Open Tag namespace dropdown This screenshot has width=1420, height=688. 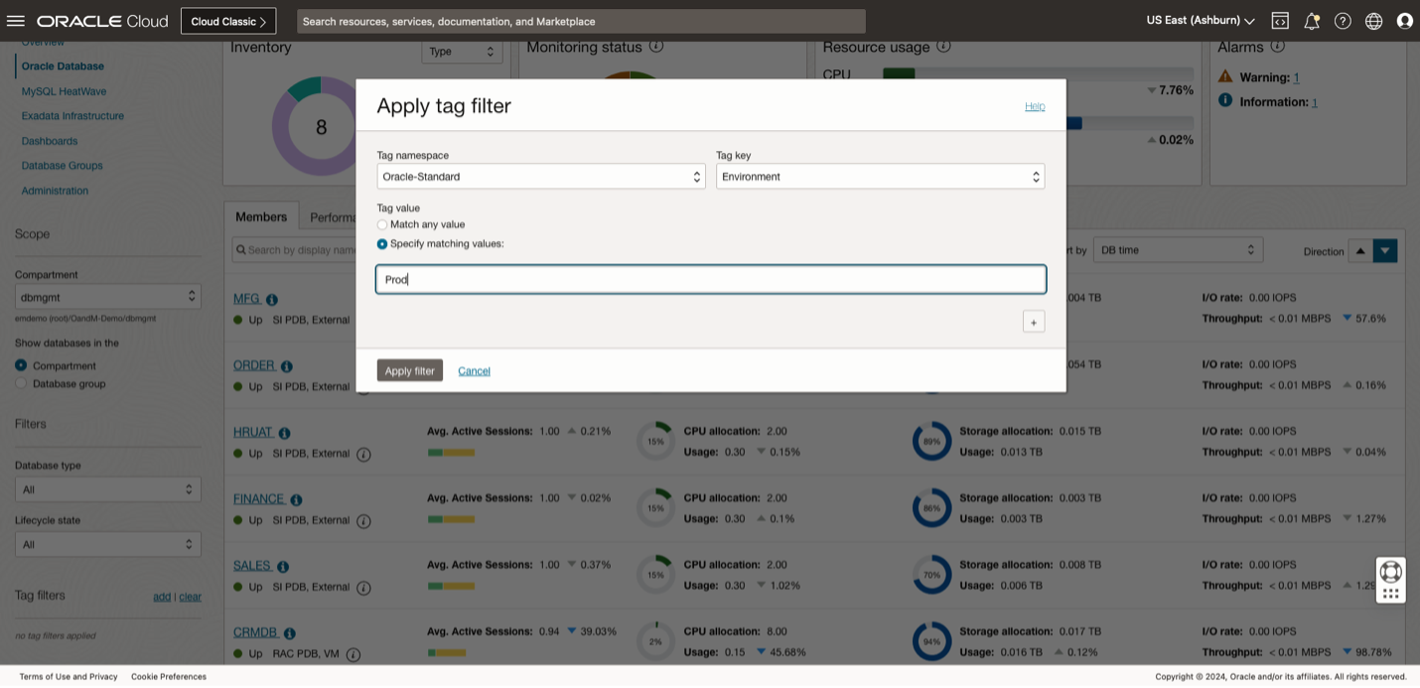point(541,177)
